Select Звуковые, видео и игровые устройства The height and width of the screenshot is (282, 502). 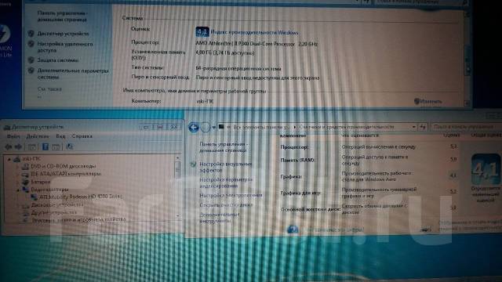pos(78,219)
